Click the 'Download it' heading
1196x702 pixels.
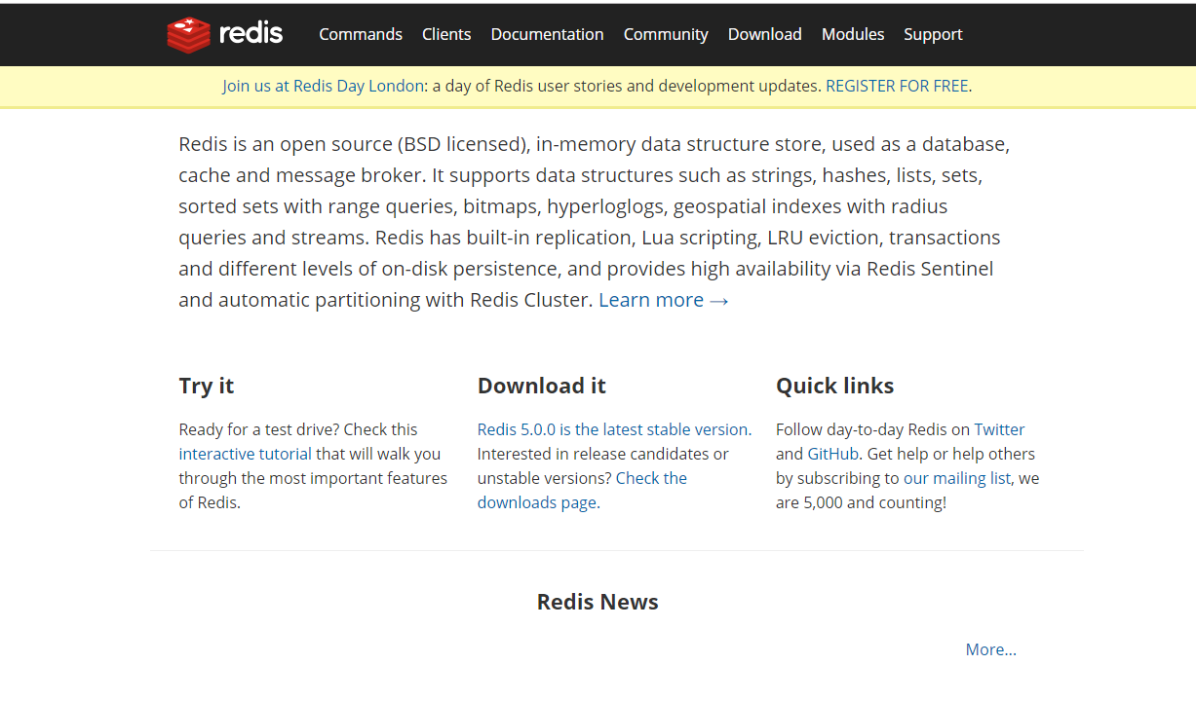(x=542, y=386)
